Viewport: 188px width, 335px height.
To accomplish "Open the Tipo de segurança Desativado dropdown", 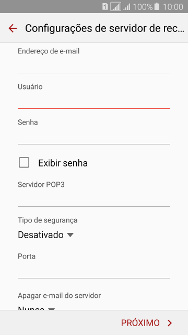I will tap(45, 235).
